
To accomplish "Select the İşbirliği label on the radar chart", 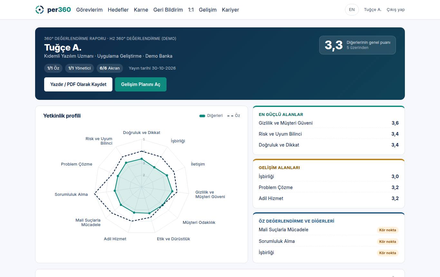I will pos(178,141).
